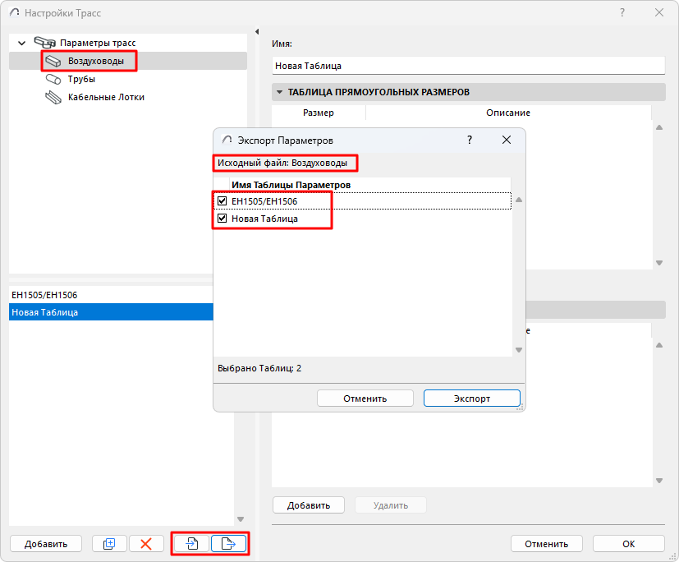Click the Параметры трасс root icon
Image resolution: width=679 pixels, height=562 pixels.
tap(44, 43)
